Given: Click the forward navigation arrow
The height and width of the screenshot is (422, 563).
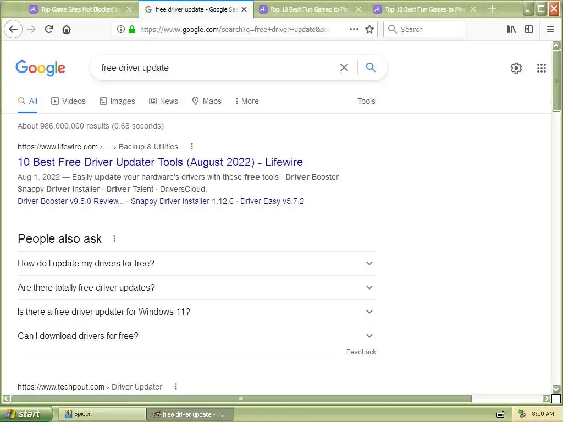Looking at the screenshot, I should pos(31,29).
